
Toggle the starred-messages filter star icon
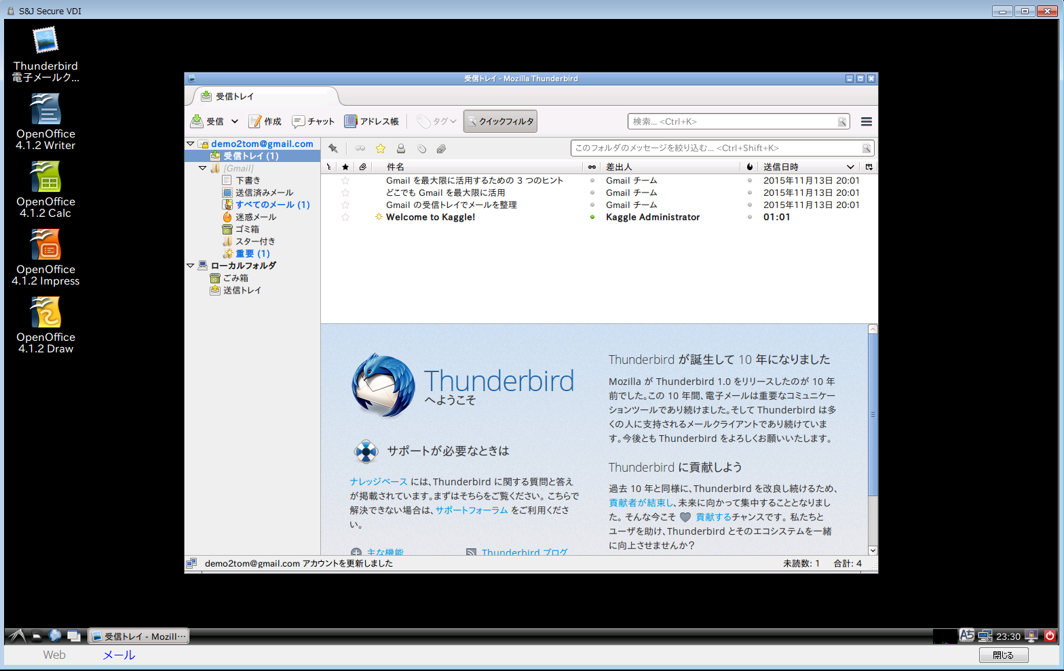point(381,148)
